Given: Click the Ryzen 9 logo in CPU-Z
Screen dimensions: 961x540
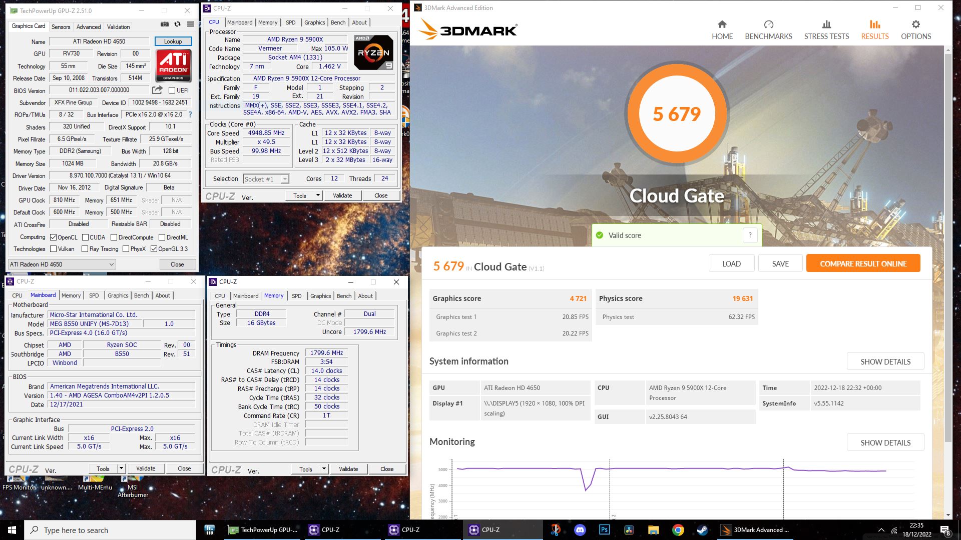Looking at the screenshot, I should 373,52.
